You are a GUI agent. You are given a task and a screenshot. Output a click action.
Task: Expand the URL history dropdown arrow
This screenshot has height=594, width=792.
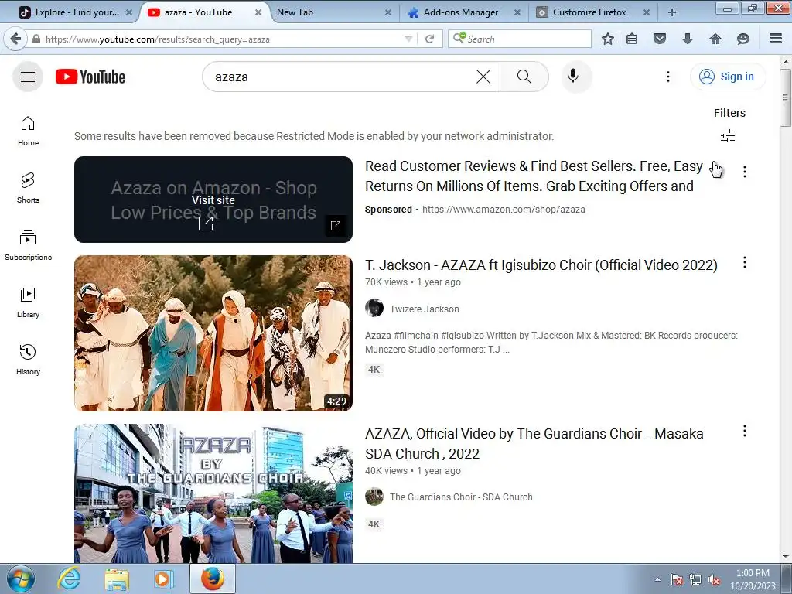[408, 39]
